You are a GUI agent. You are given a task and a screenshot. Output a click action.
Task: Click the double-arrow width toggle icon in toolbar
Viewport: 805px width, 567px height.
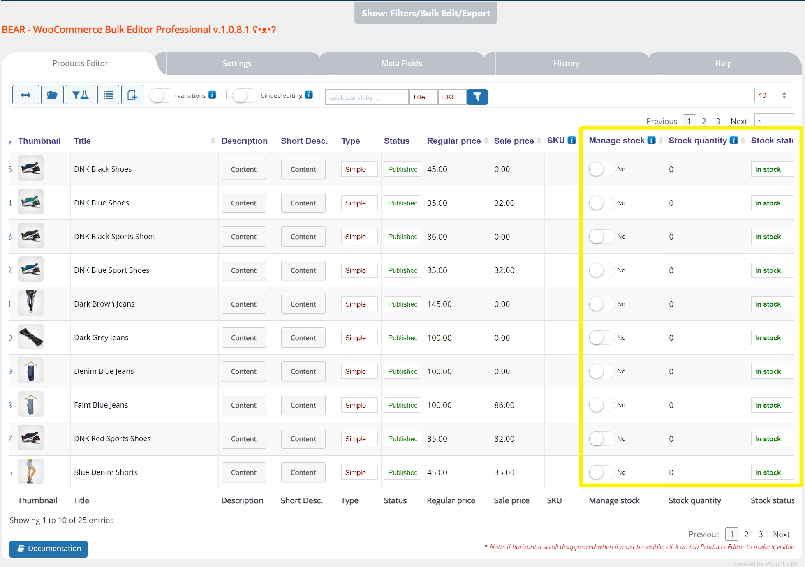[x=25, y=95]
